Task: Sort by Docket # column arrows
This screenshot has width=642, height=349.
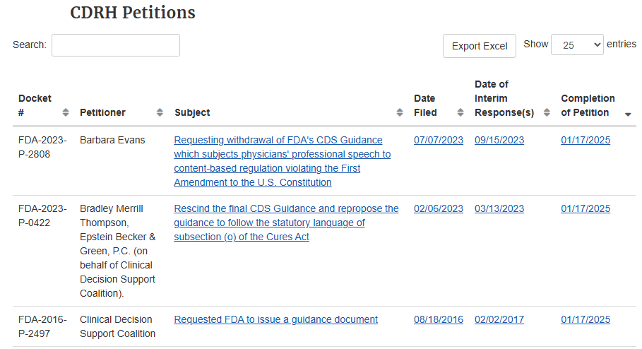Action: tap(66, 112)
